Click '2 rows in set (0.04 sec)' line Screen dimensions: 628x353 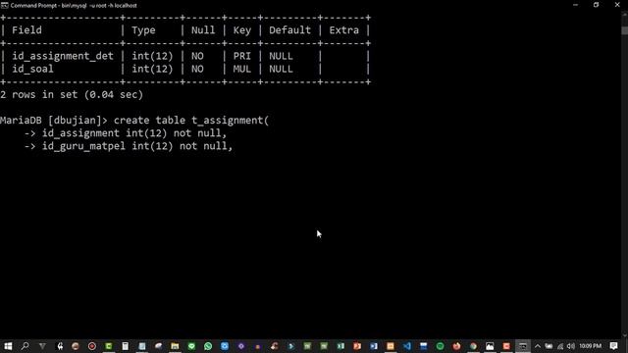[72, 95]
